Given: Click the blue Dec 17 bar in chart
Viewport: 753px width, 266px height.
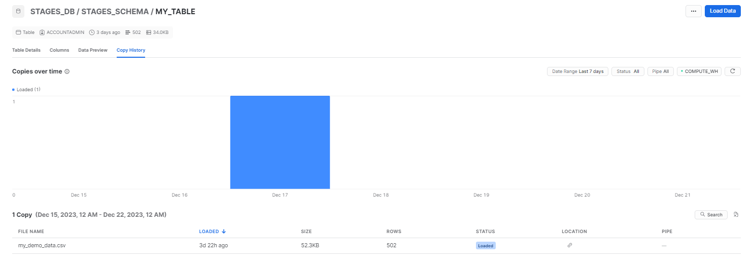Looking at the screenshot, I should [280, 142].
